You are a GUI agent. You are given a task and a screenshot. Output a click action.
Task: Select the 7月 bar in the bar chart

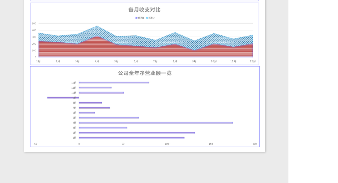pyautogui.click(x=94, y=107)
